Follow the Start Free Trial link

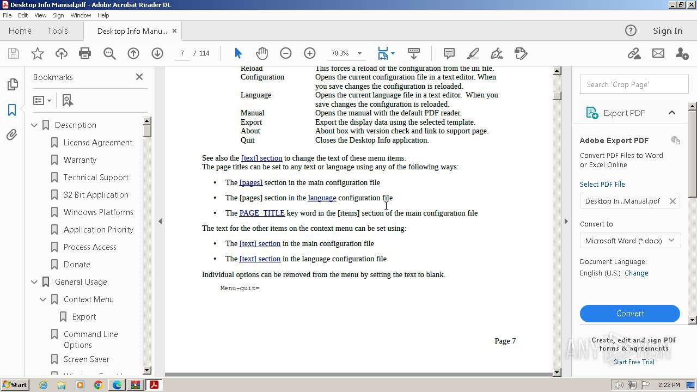[634, 362]
